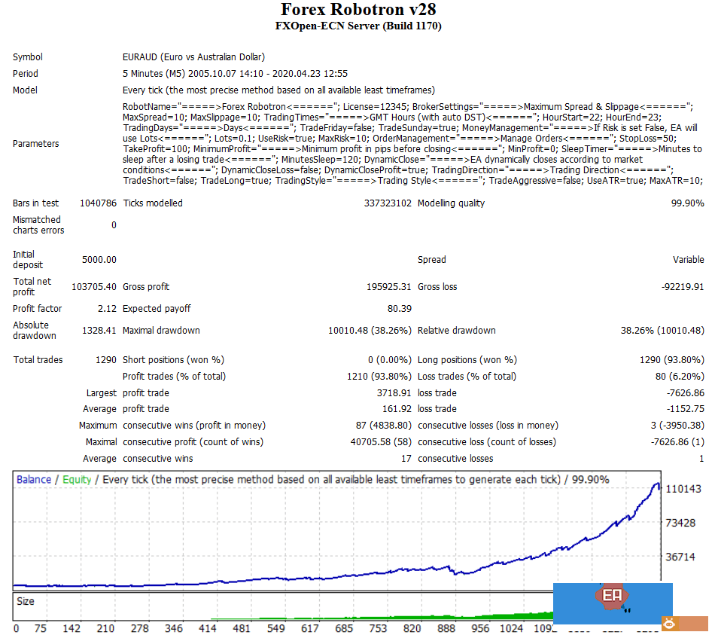
Task: Select the value '80.39'
Action: pyautogui.click(x=400, y=309)
